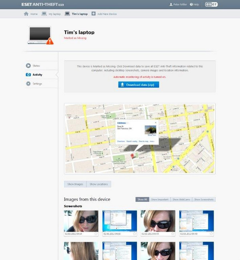Select the Show All filter
The height and width of the screenshot is (260, 240).
point(142,199)
